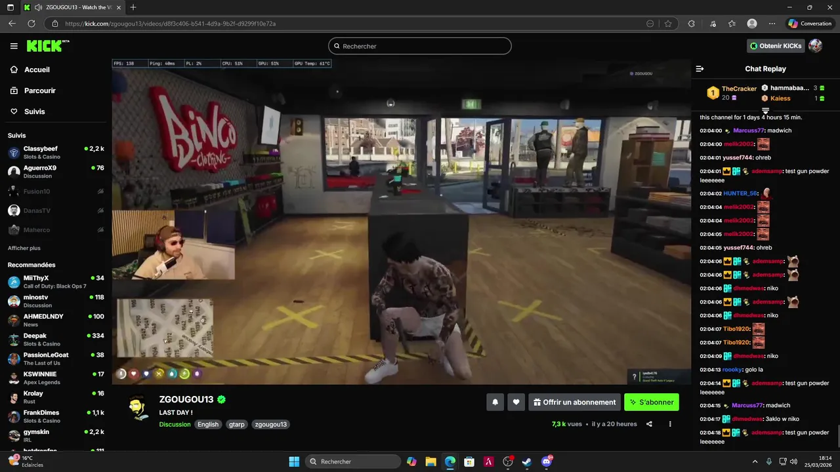The image size is (840, 472).
Task: Open recommended channel MiiThyX
Action: 56,282
